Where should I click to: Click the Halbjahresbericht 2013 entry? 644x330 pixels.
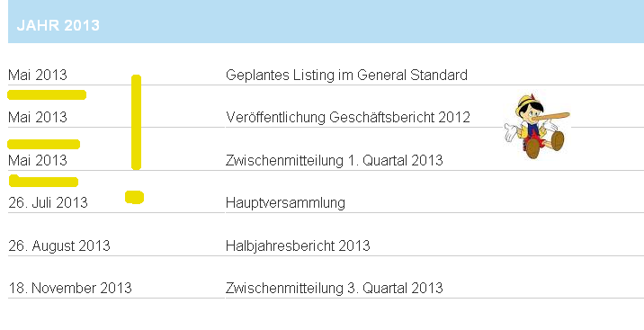coord(298,245)
